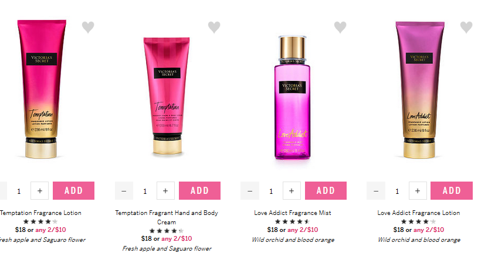
Task: Add Love Addict Fragrance Lotion to bag
Action: click(452, 191)
